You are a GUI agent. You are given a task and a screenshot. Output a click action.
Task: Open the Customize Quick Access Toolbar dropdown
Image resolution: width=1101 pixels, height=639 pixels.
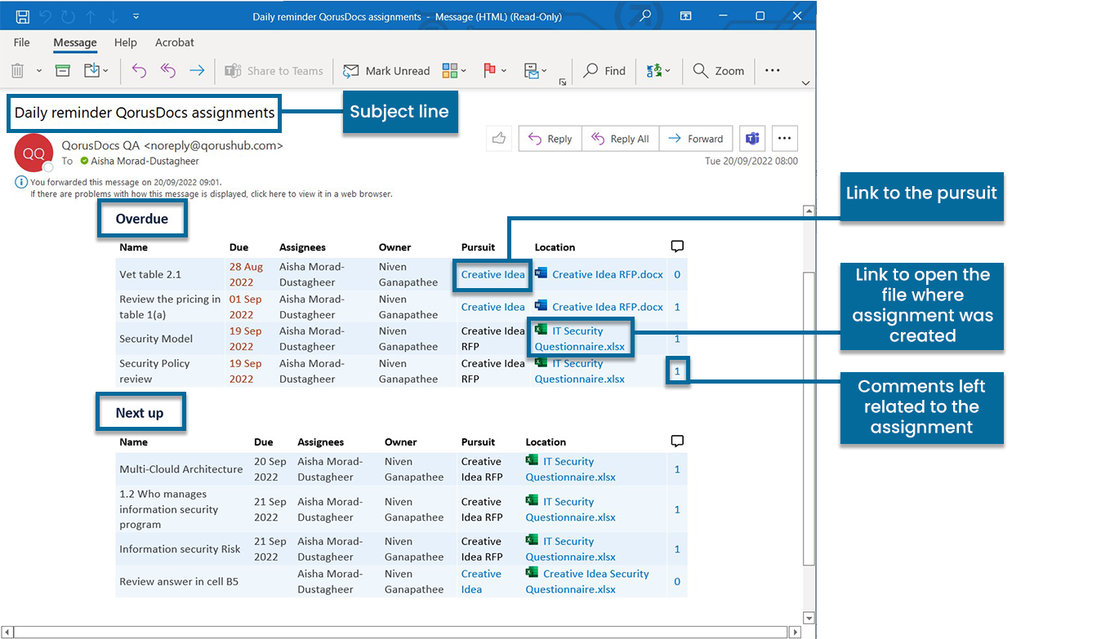(136, 16)
